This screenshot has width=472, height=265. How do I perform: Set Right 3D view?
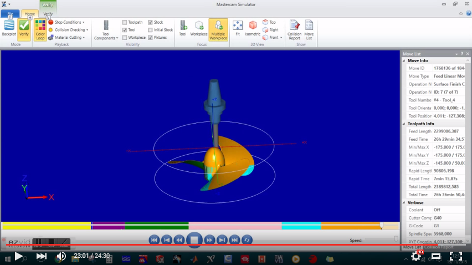pos(270,30)
